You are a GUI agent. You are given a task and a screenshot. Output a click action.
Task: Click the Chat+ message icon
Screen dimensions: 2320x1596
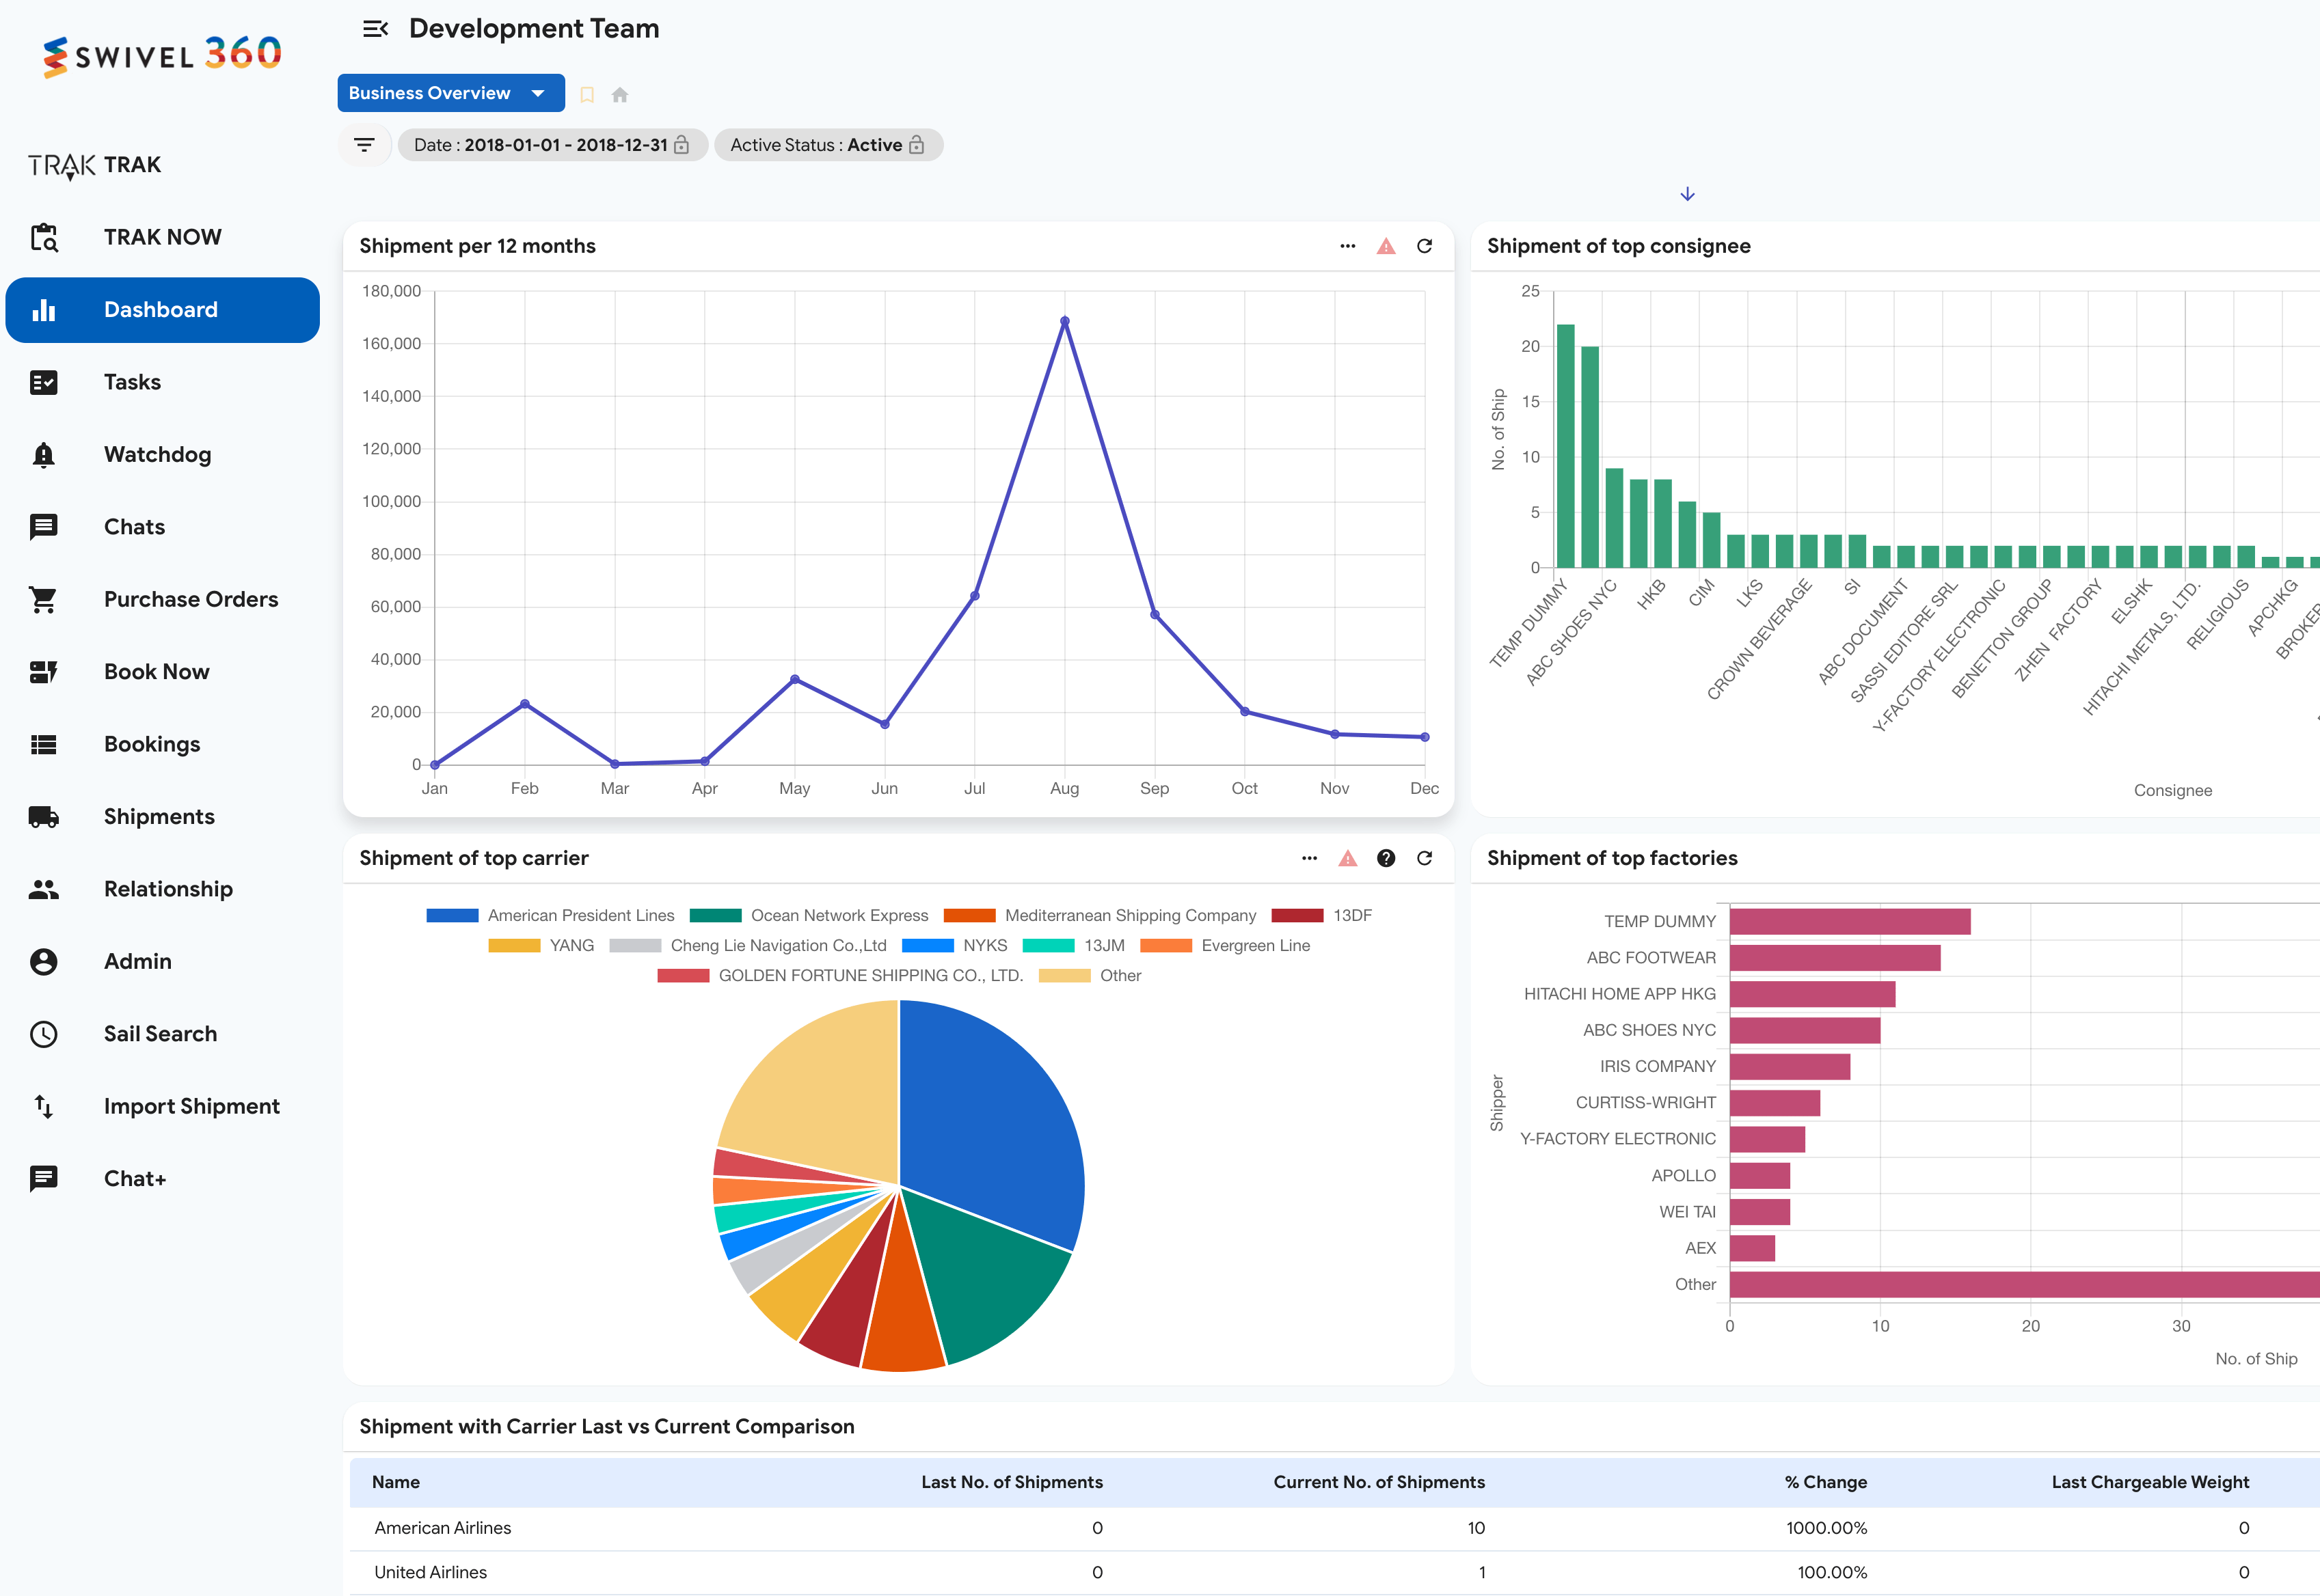pos(43,1179)
